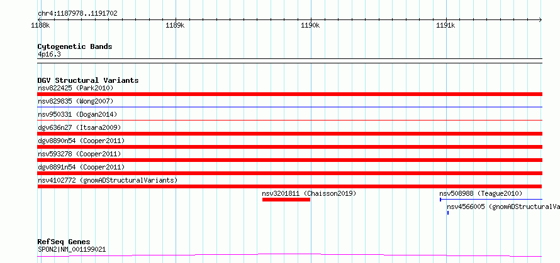Screen dimensions: 560x263
Task: Click the Cytogenetic Bands track title
Action: click(x=75, y=46)
